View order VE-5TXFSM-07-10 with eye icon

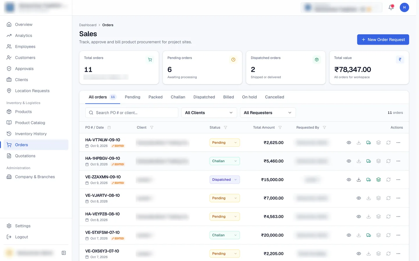pyautogui.click(x=349, y=235)
